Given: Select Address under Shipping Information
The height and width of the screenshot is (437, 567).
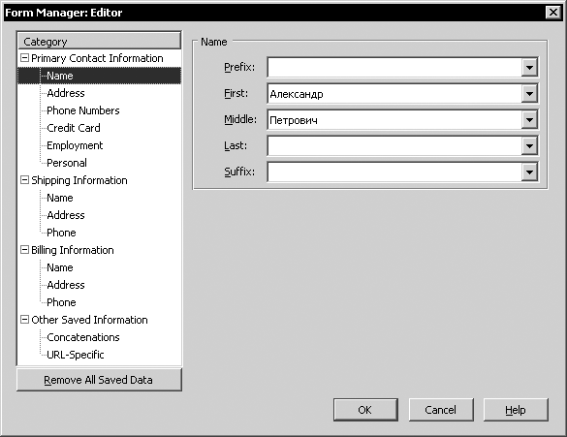Looking at the screenshot, I should click(66, 215).
